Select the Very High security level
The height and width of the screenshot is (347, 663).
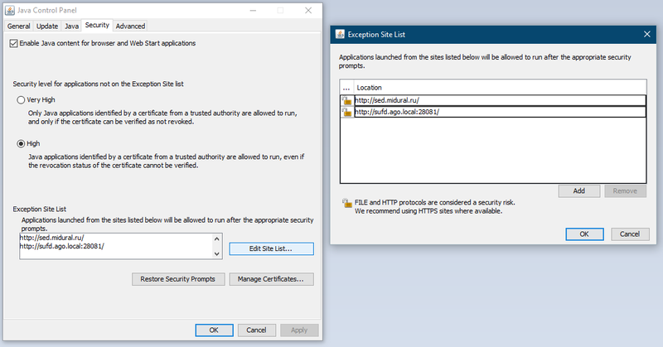pyautogui.click(x=22, y=99)
